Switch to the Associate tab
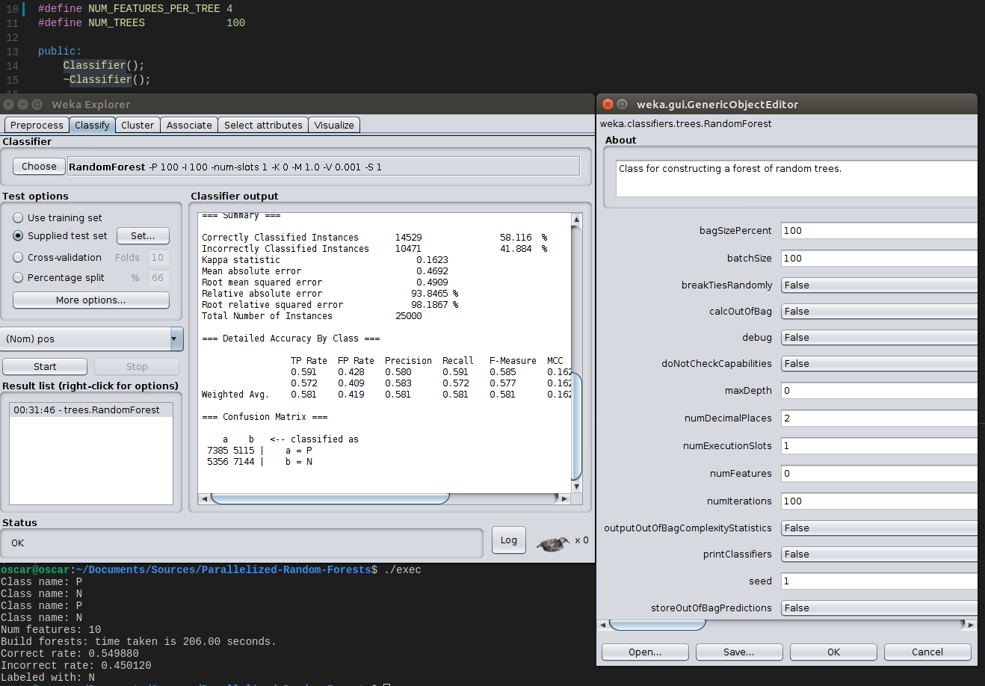Screen dimensions: 985x686 (x=189, y=126)
